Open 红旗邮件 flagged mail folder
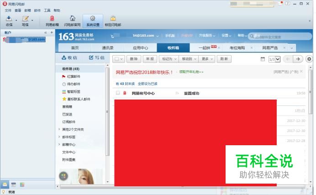Screen dimensions: 316x195 [71, 76]
